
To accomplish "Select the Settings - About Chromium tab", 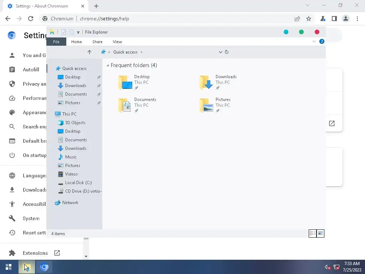I will coord(46,6).
